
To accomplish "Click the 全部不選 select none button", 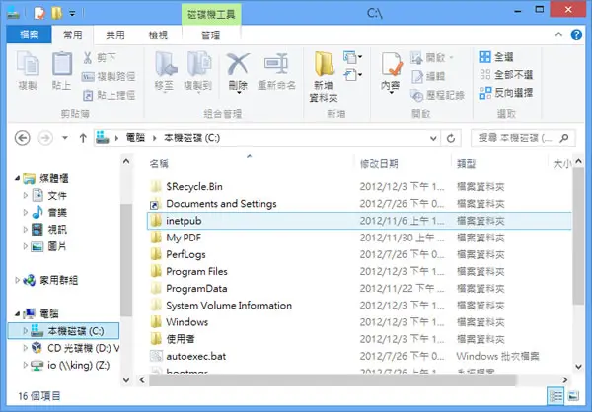I will [x=506, y=74].
